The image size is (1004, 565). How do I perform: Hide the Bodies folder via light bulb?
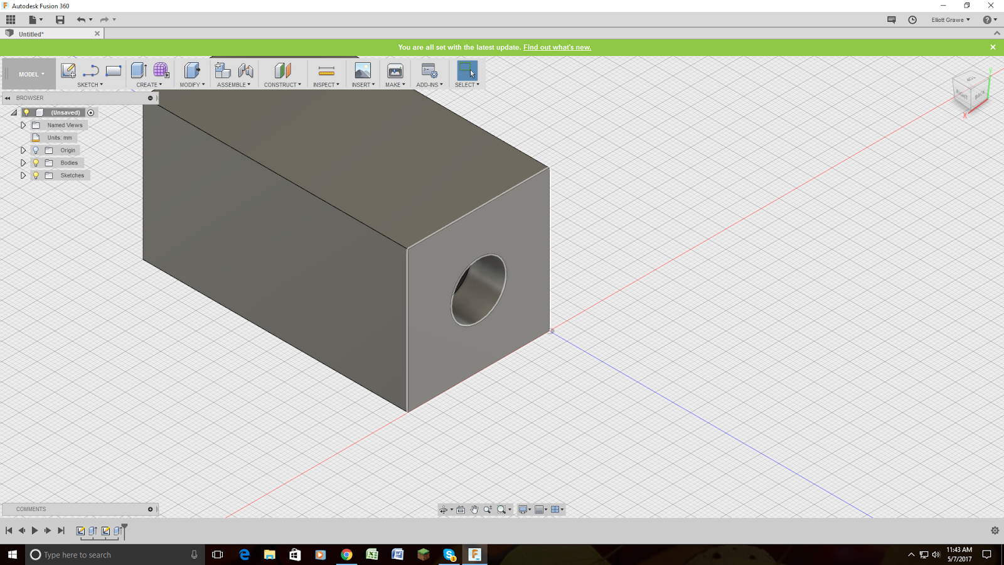point(36,163)
